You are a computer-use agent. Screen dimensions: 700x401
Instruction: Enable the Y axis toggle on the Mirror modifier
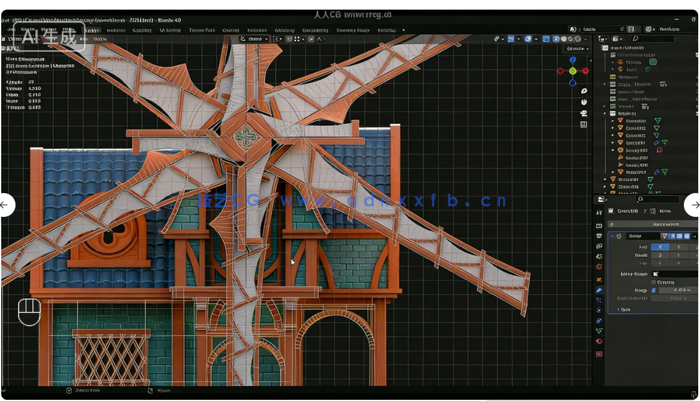(x=679, y=247)
